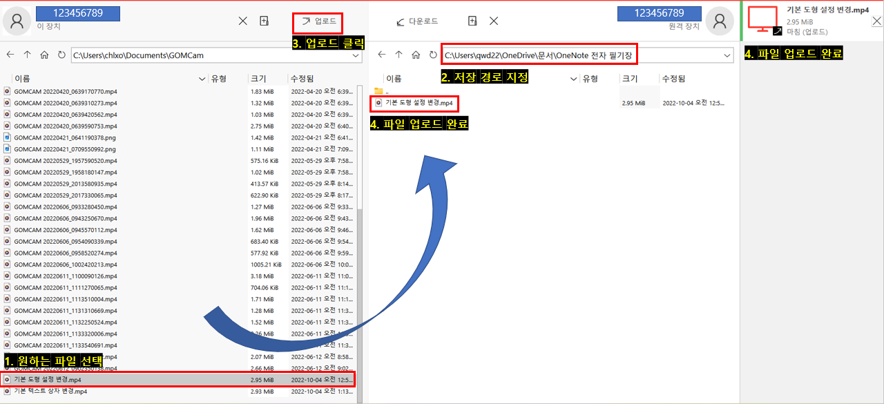This screenshot has width=884, height=404.
Task: Select GOMCAM 20220611_1132250524.mp4
Action: (x=66, y=323)
